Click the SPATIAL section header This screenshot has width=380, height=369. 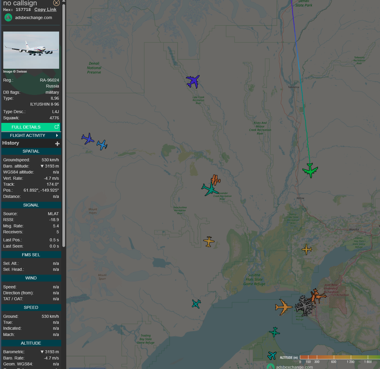click(31, 151)
